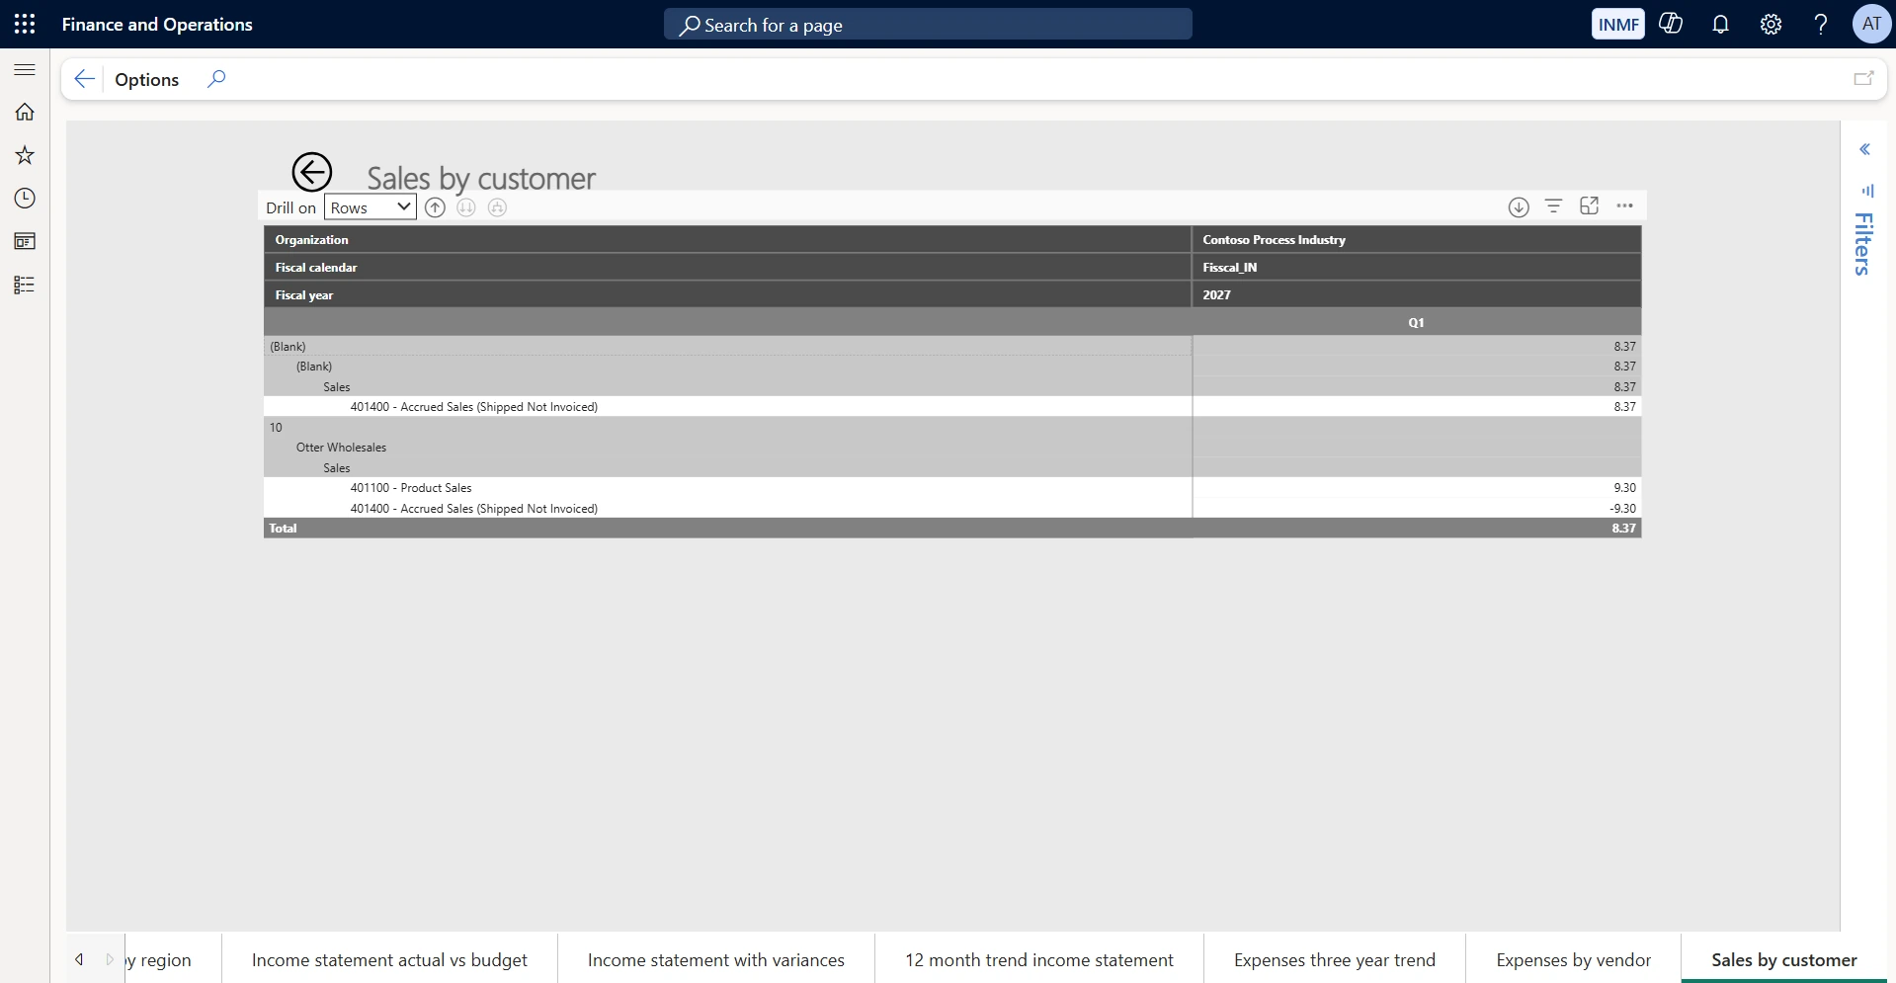1896x983 pixels.
Task: Switch to Income statement actual vs budget tab
Action: pyautogui.click(x=389, y=960)
